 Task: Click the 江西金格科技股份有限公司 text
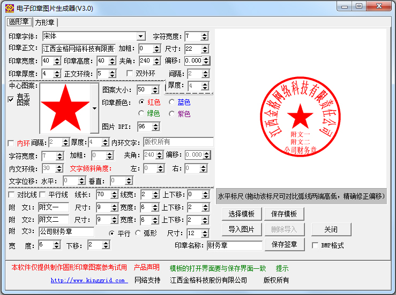208,280
